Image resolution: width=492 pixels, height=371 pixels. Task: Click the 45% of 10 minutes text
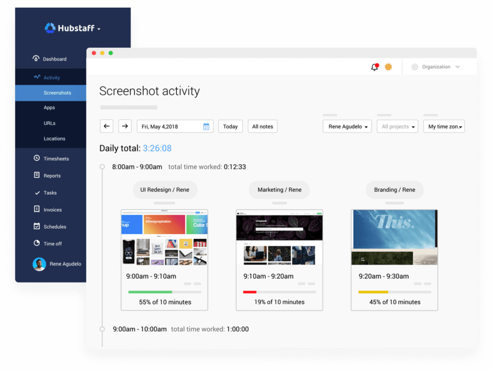[395, 302]
